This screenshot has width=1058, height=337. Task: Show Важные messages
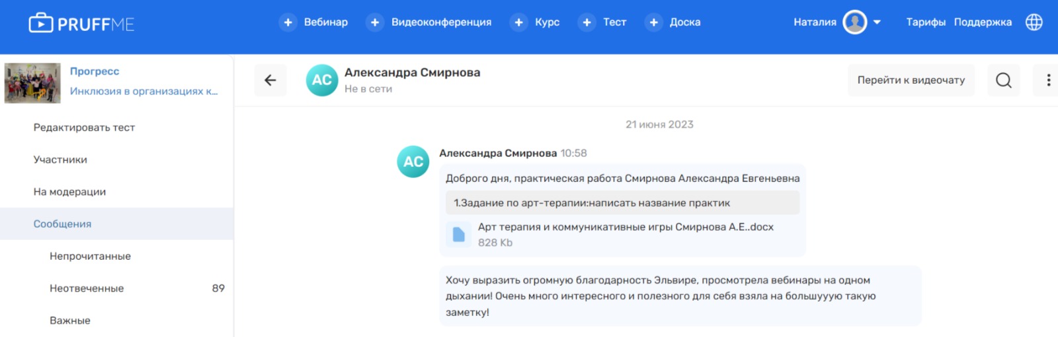70,321
